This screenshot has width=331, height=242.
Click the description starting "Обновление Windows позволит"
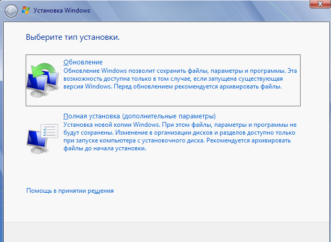[x=180, y=79]
